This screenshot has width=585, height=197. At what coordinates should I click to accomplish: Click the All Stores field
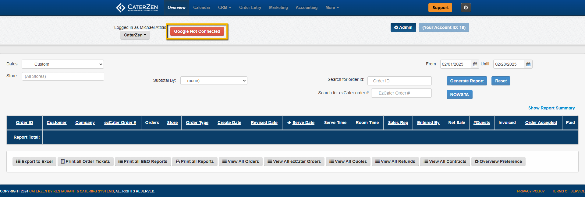(x=63, y=76)
